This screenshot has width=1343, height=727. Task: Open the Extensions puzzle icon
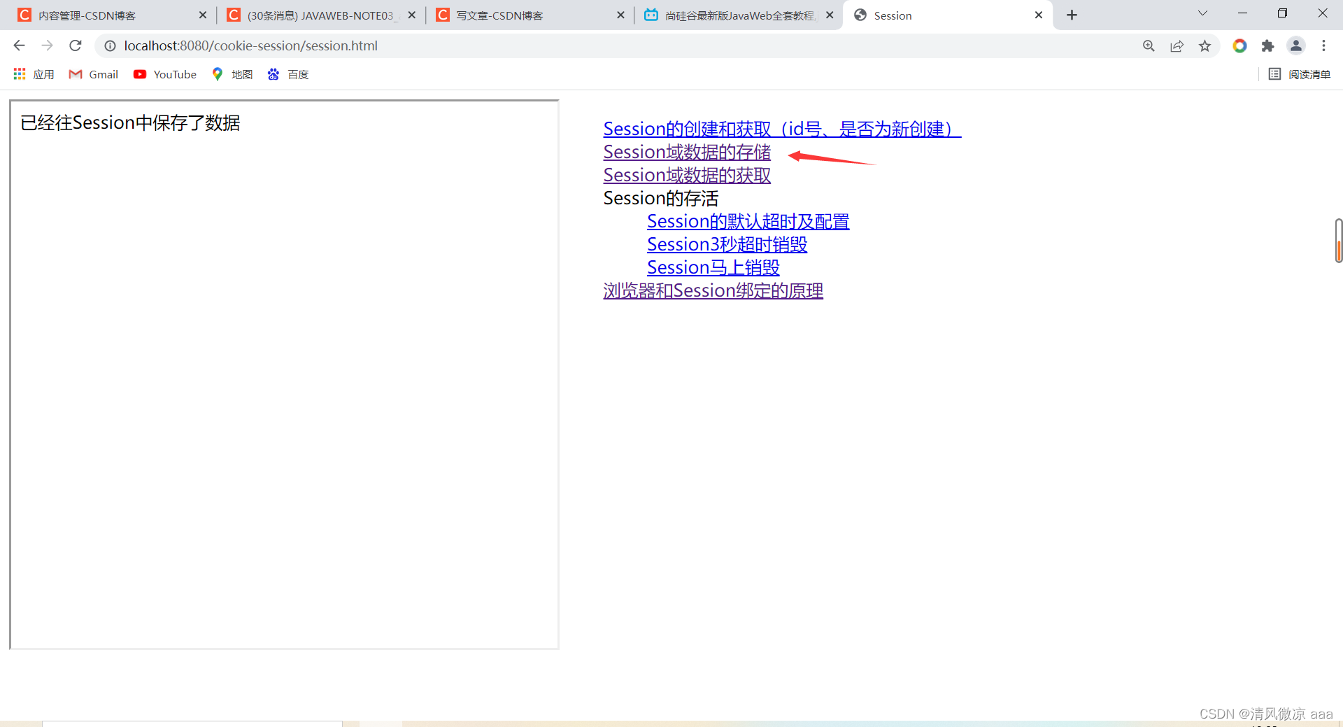[1267, 45]
